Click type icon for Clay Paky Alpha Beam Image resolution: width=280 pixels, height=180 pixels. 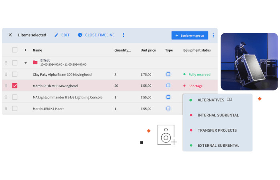pos(168,74)
